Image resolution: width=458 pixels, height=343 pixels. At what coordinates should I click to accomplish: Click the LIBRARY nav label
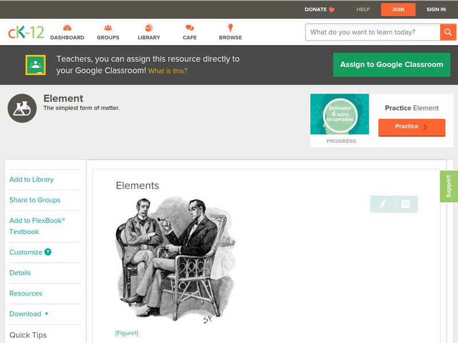point(149,37)
